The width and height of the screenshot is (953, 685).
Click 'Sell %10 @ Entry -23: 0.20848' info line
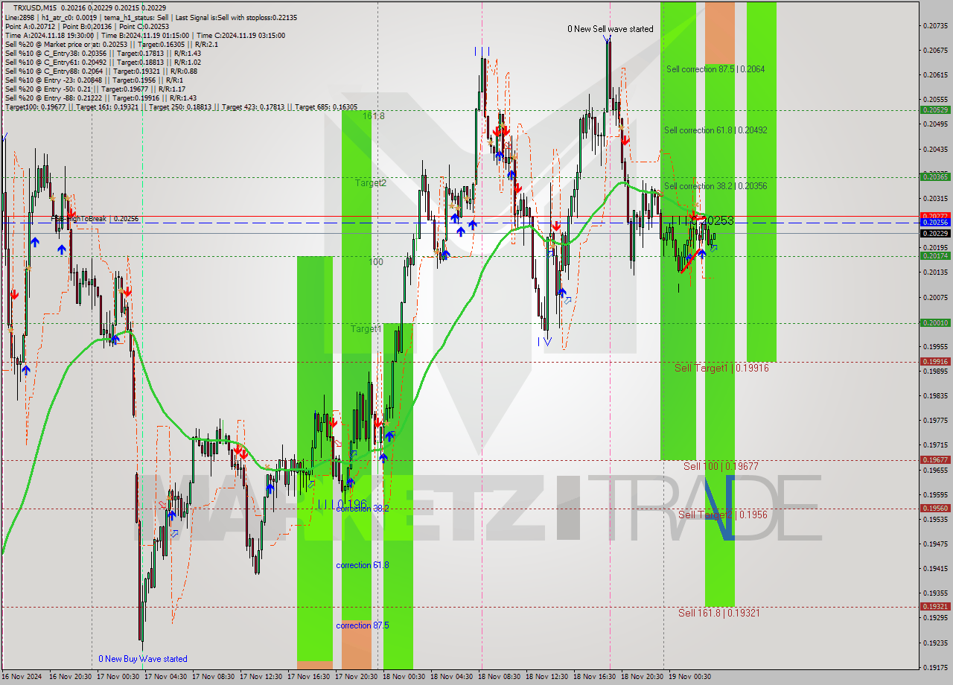94,80
